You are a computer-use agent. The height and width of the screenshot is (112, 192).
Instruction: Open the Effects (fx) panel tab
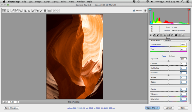pyautogui.click(x=172, y=35)
